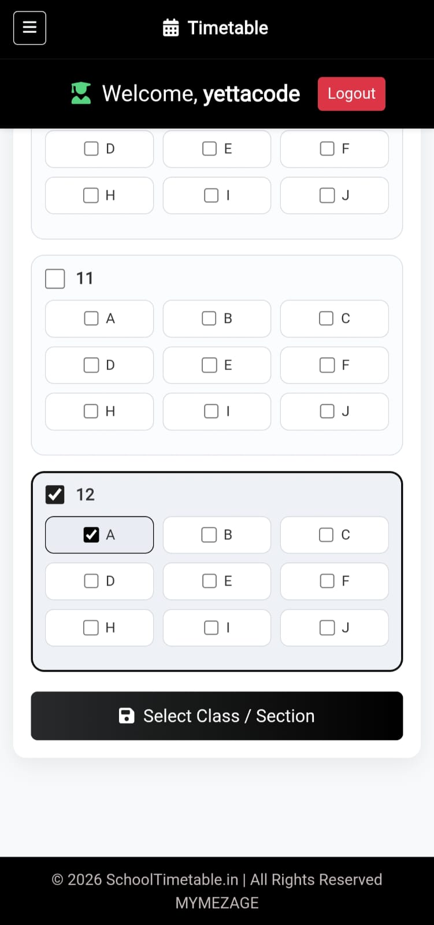Check section I of class 12
The height and width of the screenshot is (925, 434).
pyautogui.click(x=210, y=627)
